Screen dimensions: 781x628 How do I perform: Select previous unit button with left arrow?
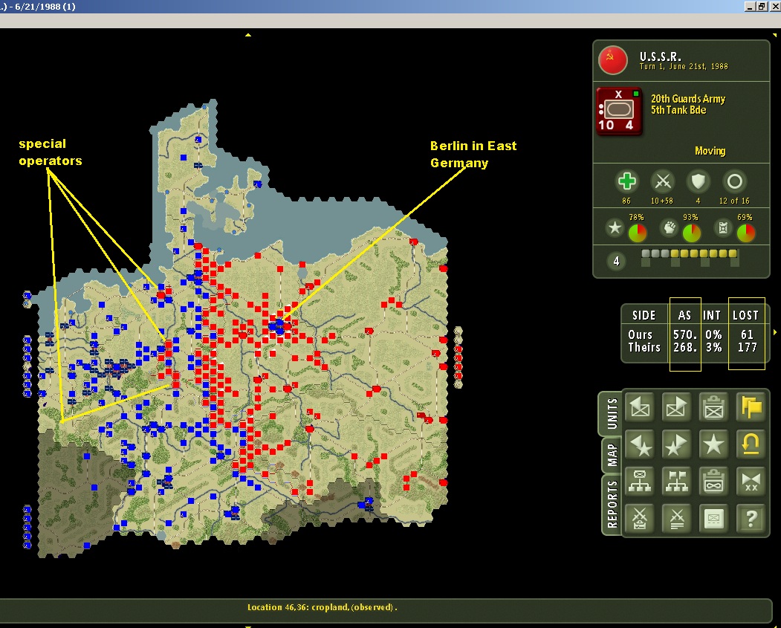point(640,407)
